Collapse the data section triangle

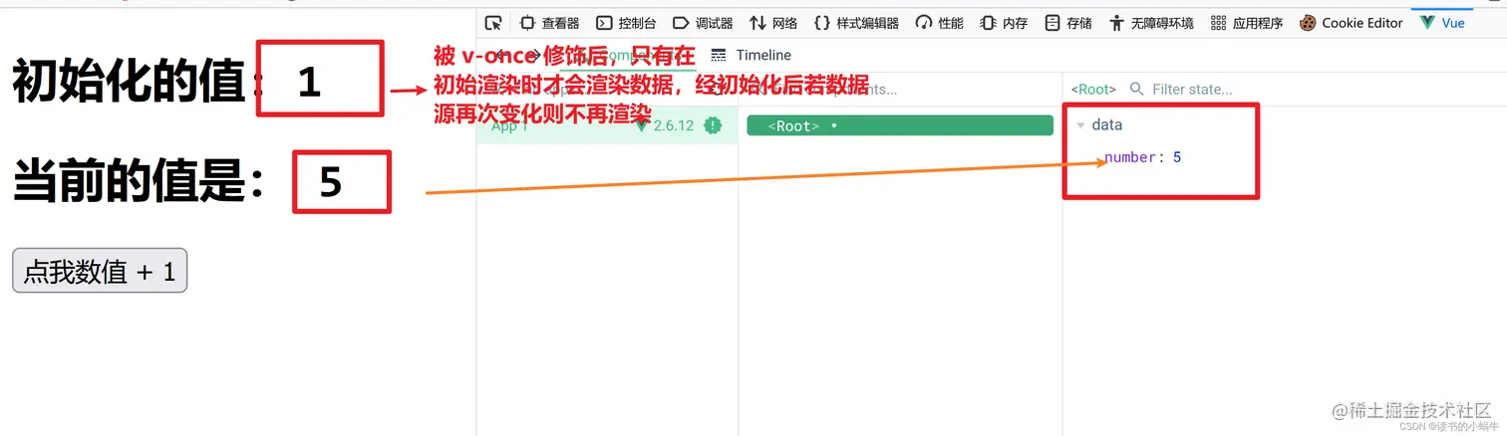tap(1080, 125)
